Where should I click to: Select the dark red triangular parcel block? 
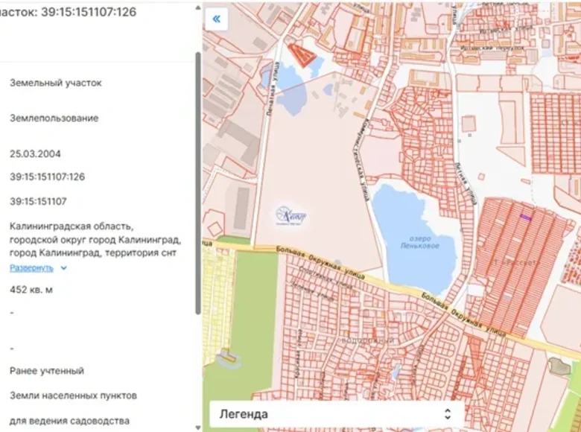[301, 53]
